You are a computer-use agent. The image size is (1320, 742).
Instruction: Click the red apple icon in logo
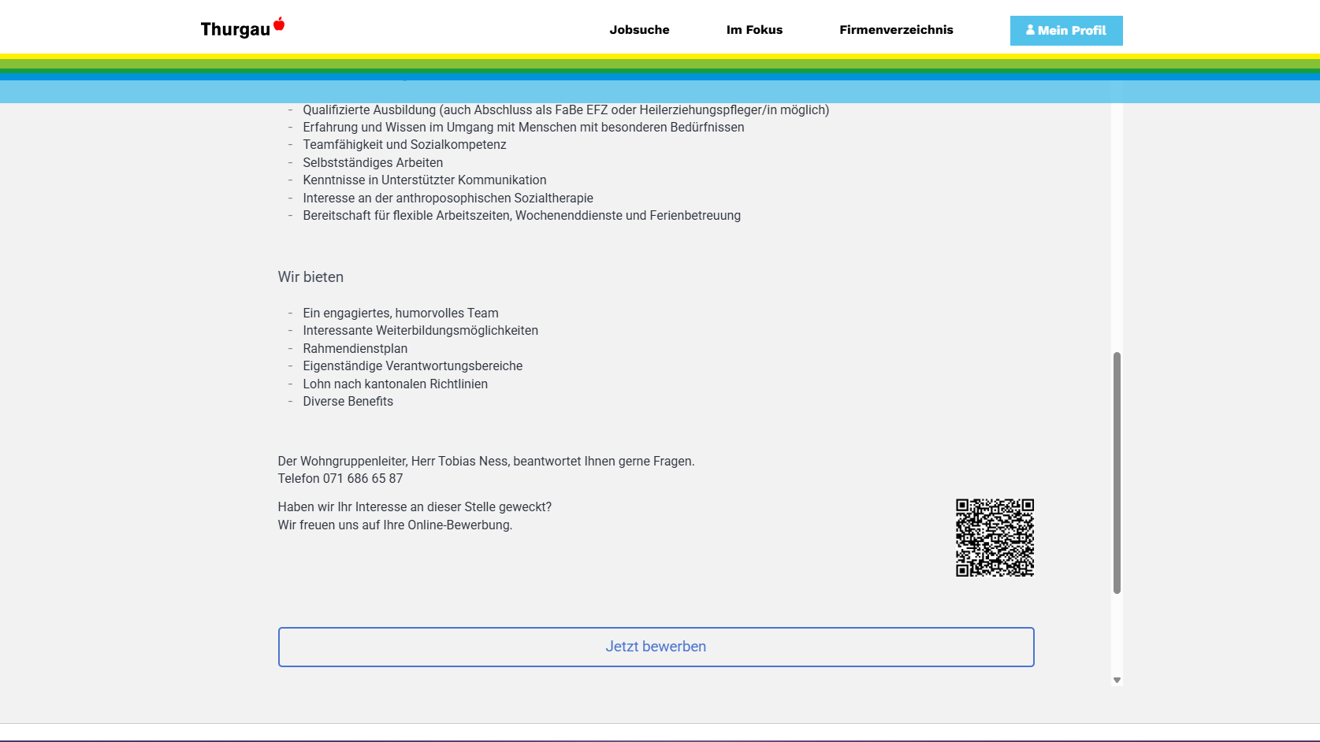(279, 24)
